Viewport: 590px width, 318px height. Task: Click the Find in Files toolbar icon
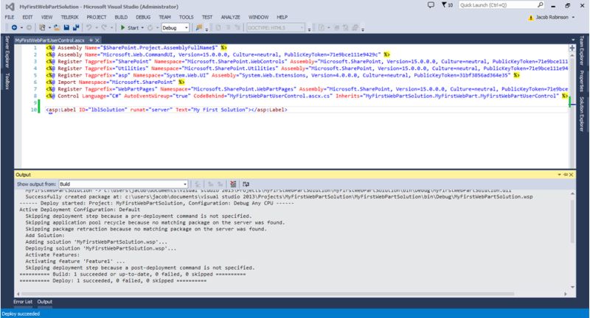[199, 28]
